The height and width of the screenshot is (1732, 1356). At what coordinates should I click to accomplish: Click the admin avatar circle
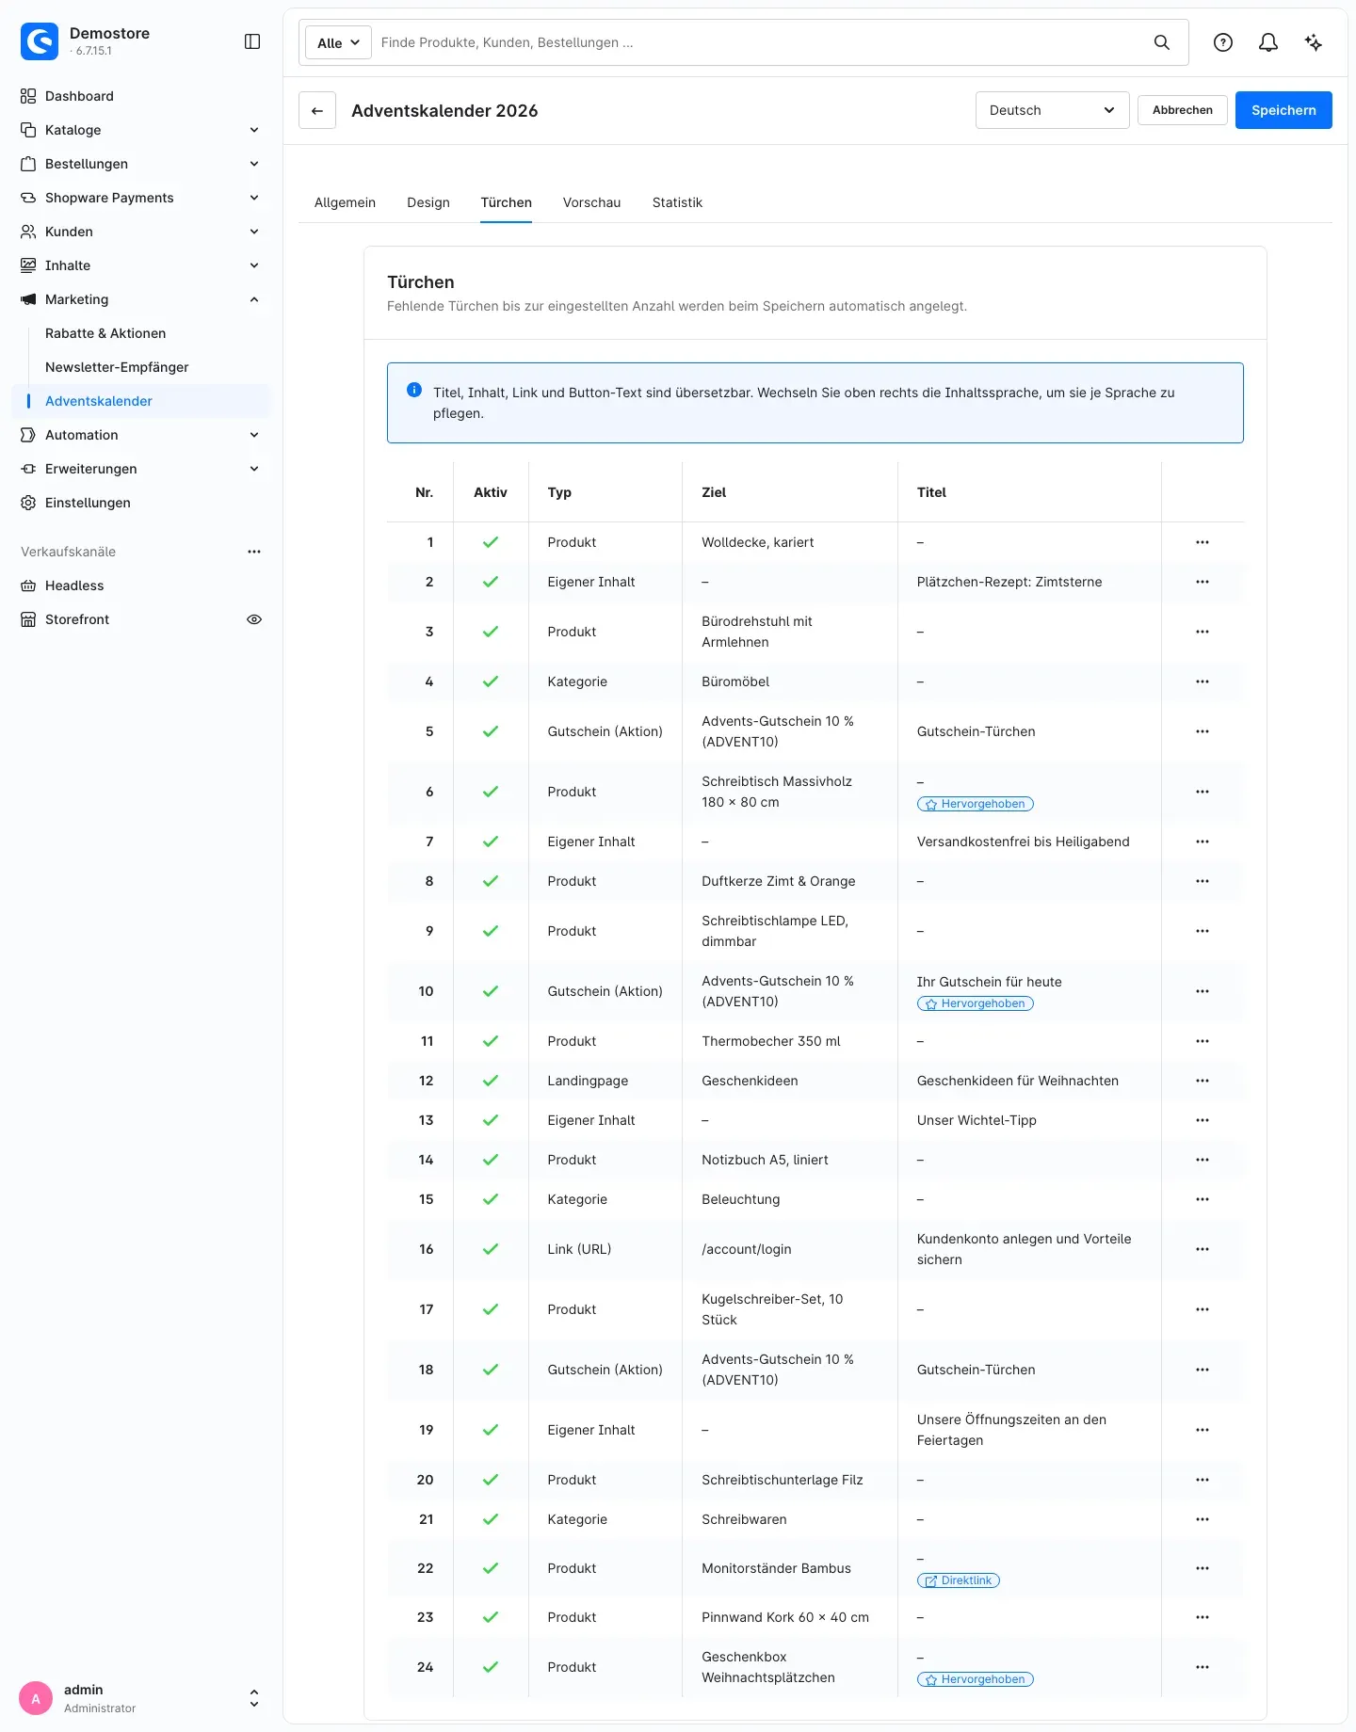point(36,1698)
